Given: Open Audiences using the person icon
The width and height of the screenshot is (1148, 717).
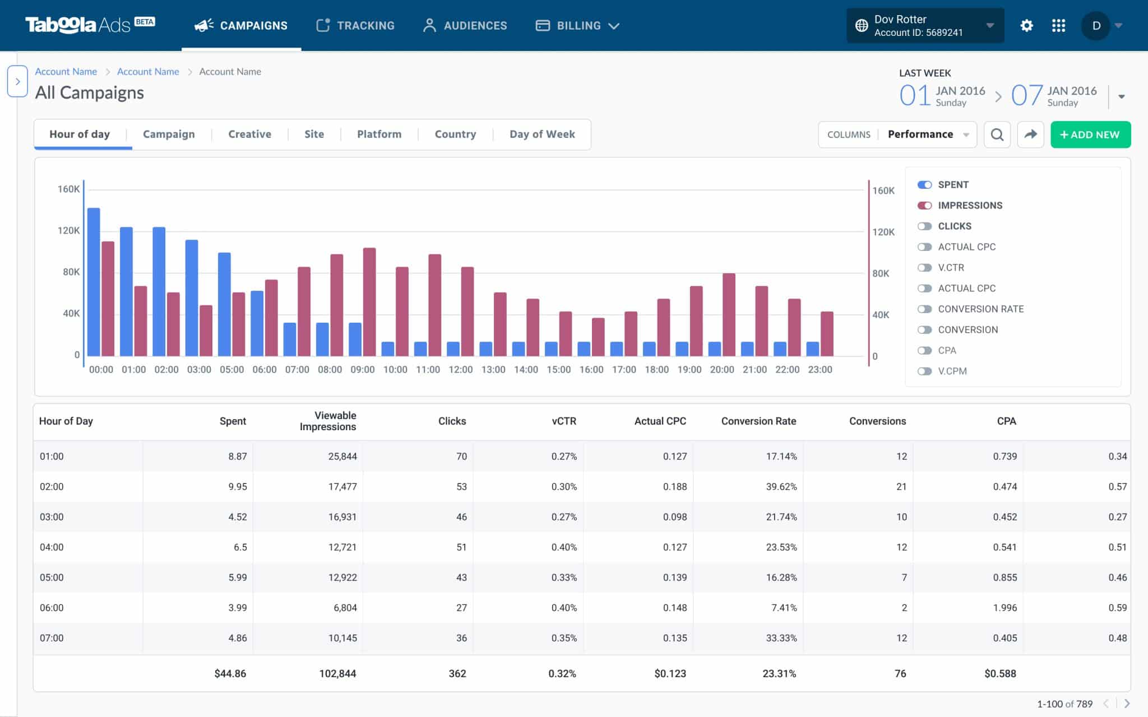Looking at the screenshot, I should point(430,25).
